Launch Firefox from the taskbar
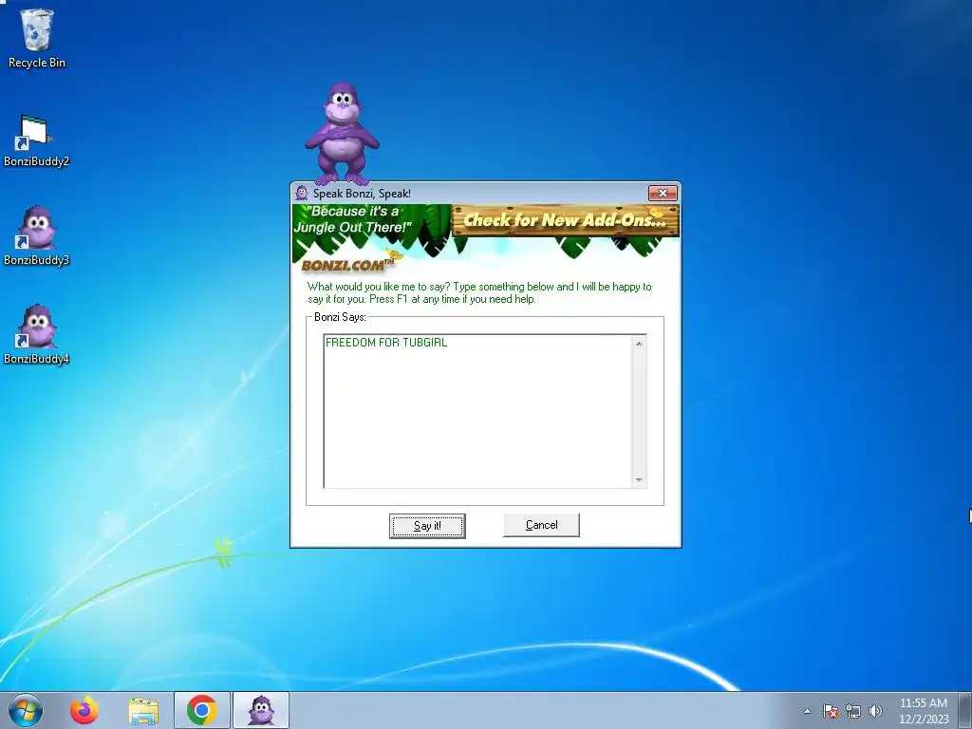This screenshot has height=729, width=972. click(84, 710)
